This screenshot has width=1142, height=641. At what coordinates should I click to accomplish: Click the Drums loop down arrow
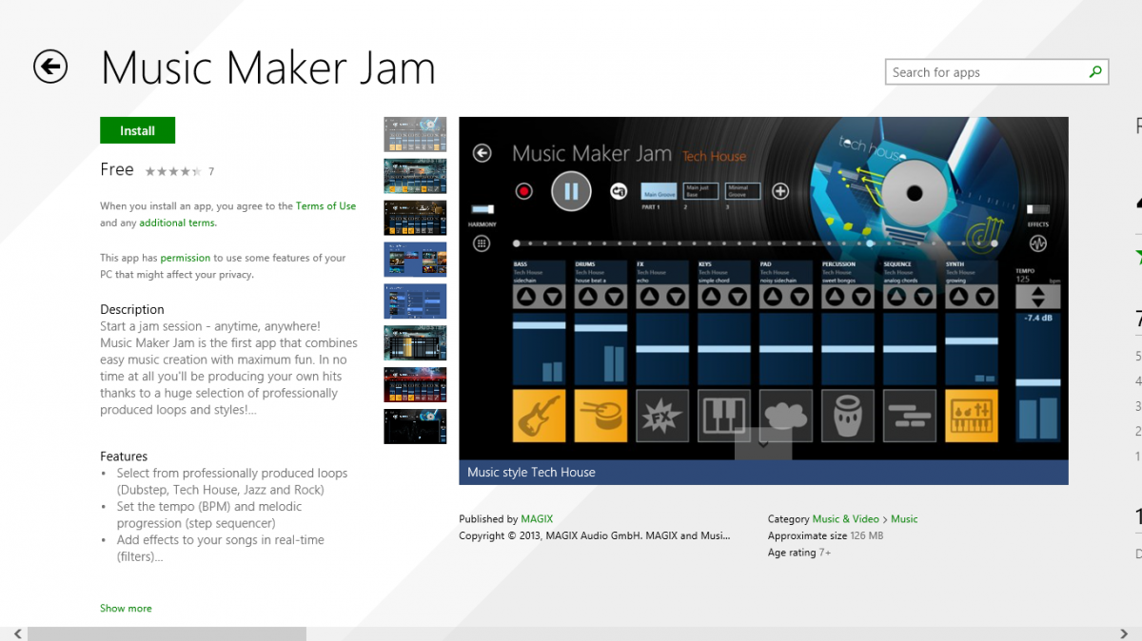[614, 297]
